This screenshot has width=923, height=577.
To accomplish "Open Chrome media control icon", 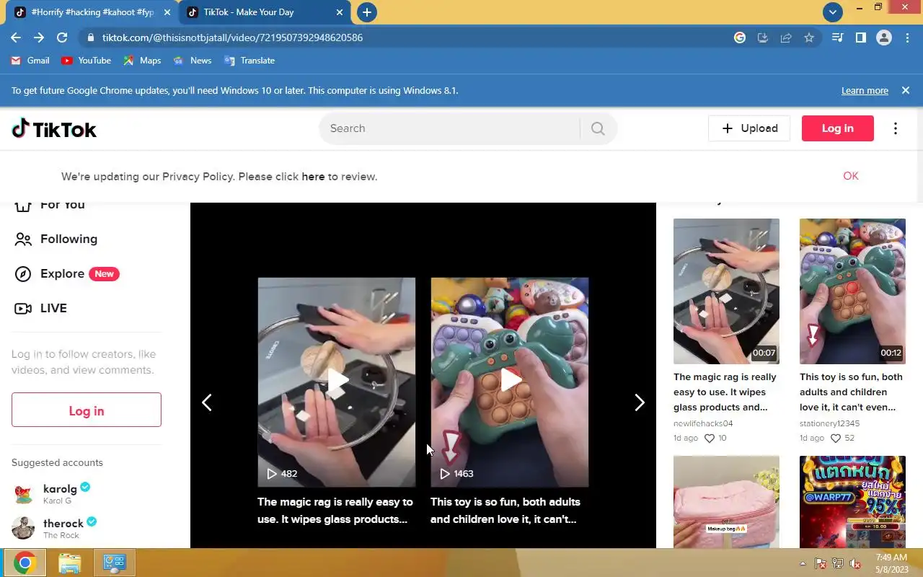I will pos(837,38).
